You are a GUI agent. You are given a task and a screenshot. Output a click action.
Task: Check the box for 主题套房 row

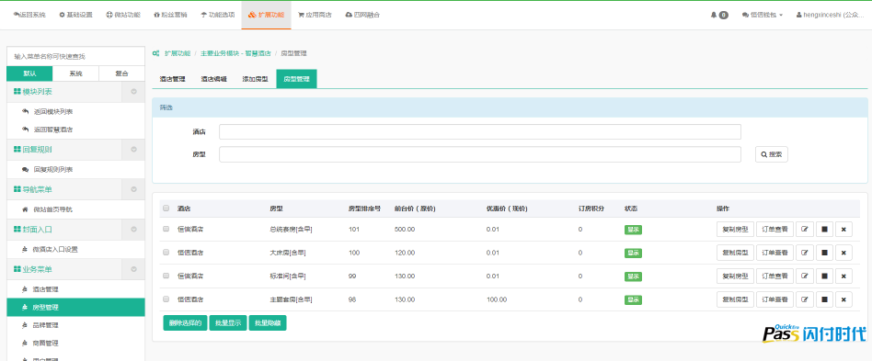pos(166,299)
